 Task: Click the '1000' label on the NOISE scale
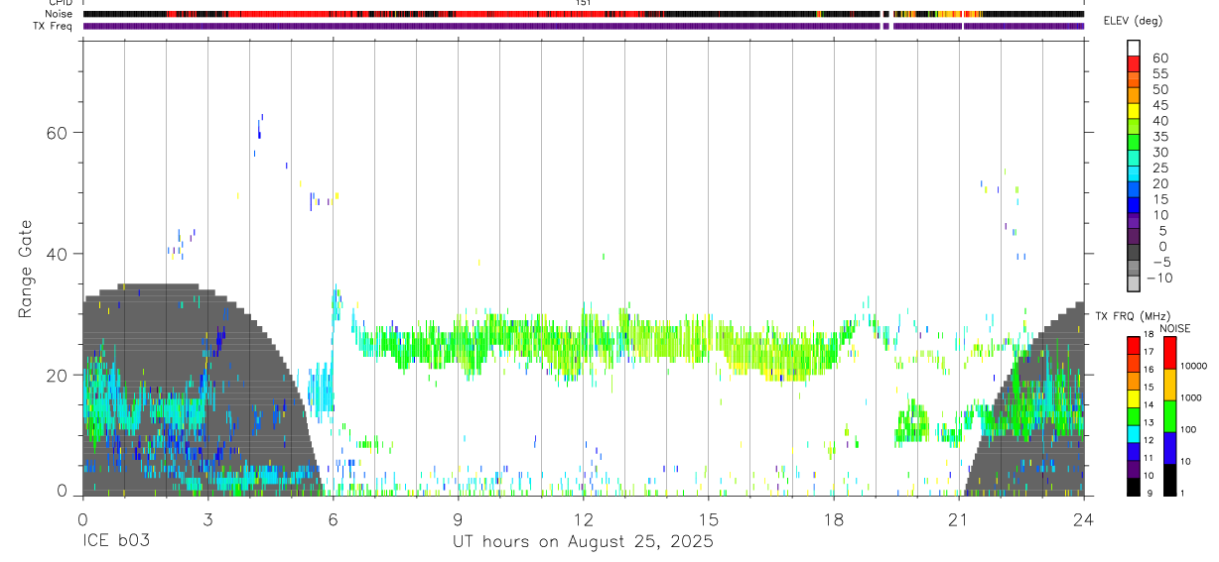(x=1191, y=398)
